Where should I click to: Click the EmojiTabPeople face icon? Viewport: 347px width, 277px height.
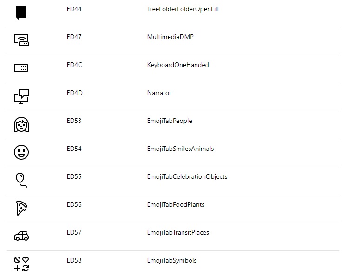click(x=21, y=124)
